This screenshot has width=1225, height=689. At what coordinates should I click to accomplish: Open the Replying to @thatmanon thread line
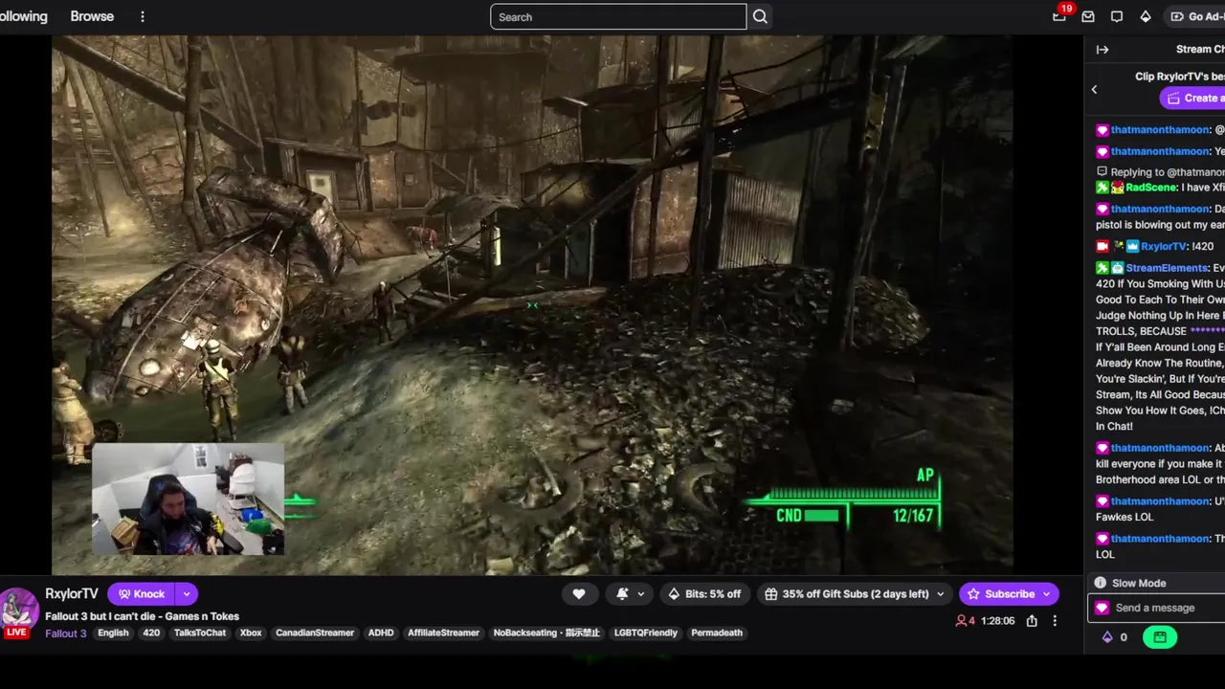[x=1161, y=172]
